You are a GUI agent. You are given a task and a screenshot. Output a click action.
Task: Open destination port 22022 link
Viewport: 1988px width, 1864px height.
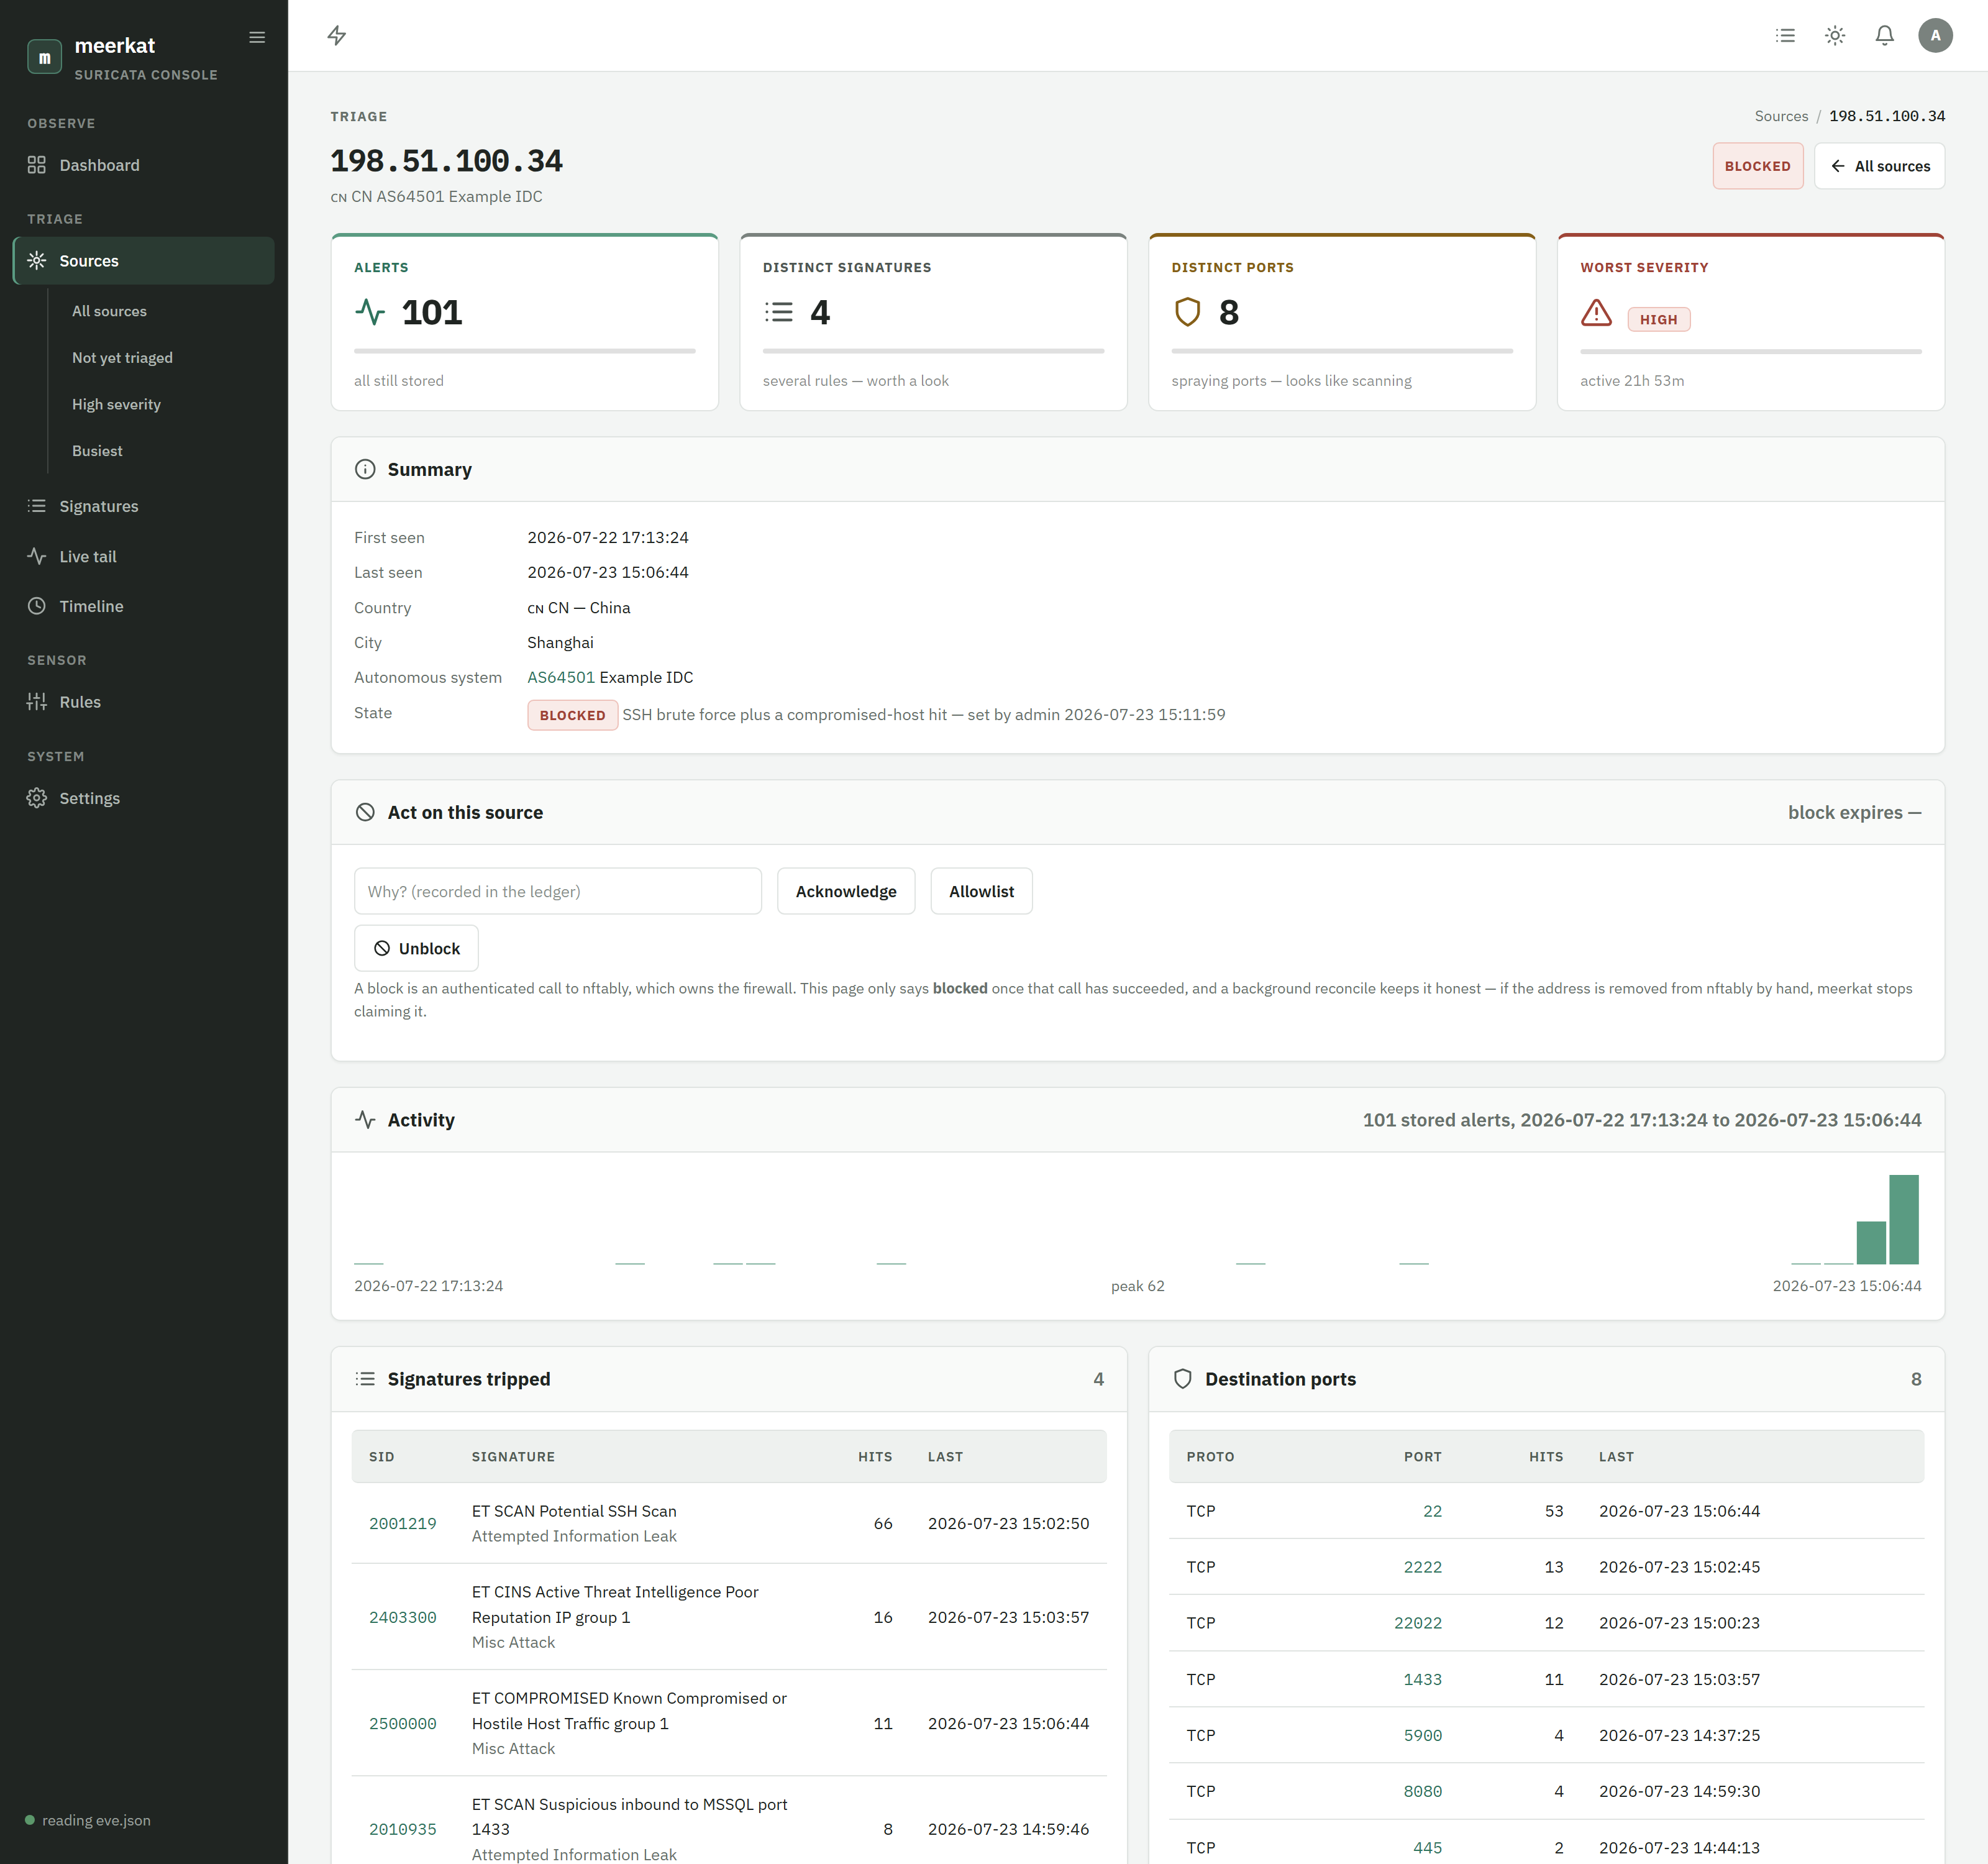pos(1418,1623)
